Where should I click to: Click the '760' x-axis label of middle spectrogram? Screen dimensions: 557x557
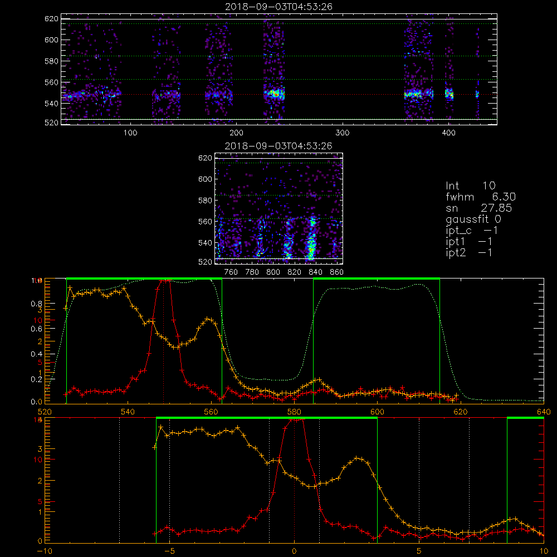[x=231, y=272]
